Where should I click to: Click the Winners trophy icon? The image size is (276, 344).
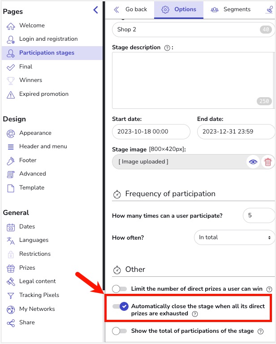11,80
